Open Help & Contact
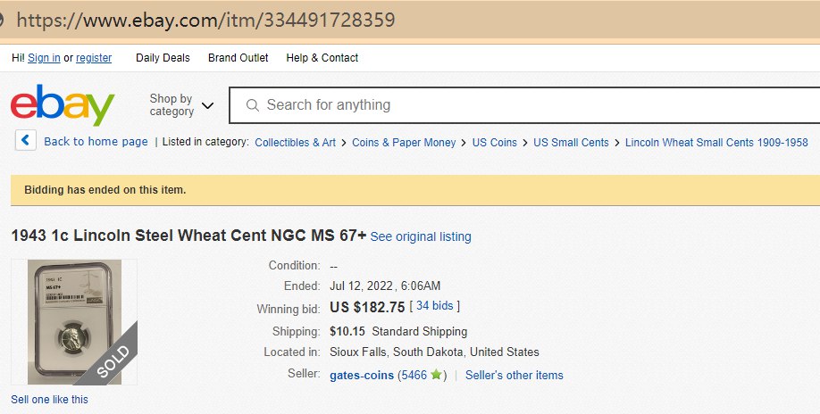 pyautogui.click(x=322, y=58)
